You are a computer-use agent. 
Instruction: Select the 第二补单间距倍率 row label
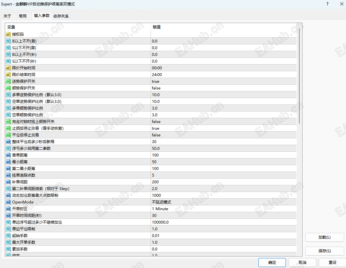[x=41, y=189]
